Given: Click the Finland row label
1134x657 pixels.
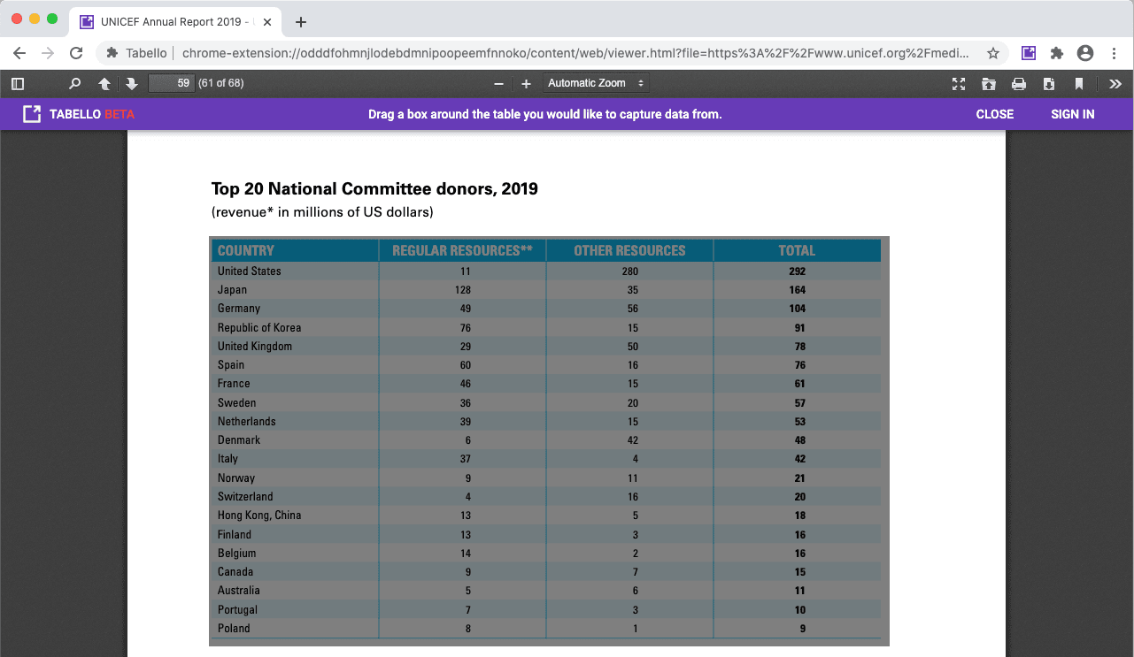Looking at the screenshot, I should (x=235, y=535).
